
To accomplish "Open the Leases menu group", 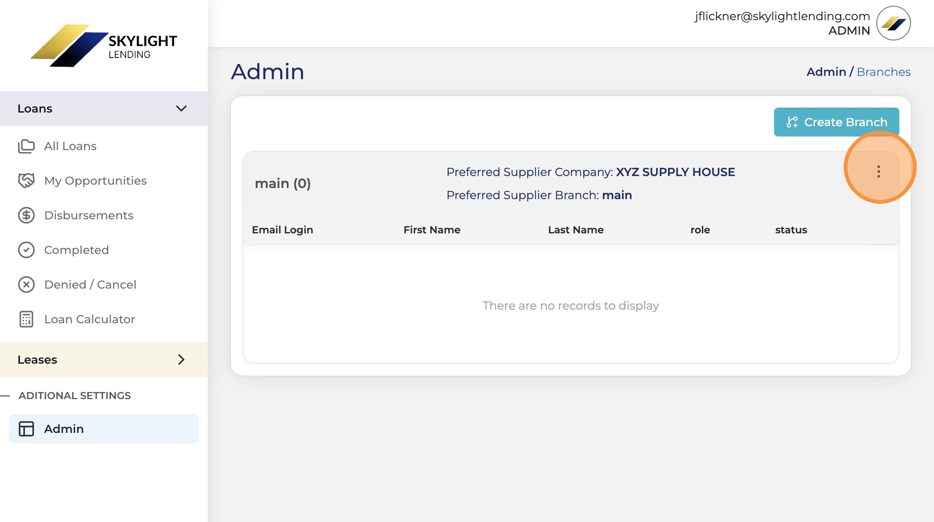I will click(x=104, y=360).
